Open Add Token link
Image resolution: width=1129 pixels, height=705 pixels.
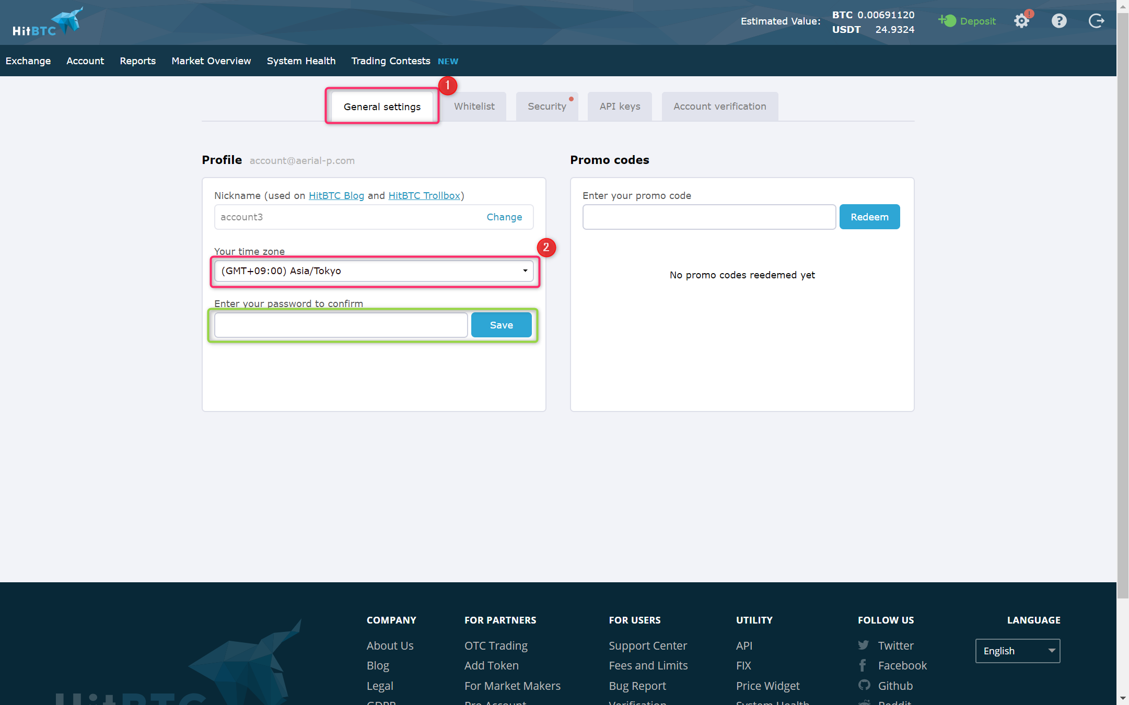492,665
